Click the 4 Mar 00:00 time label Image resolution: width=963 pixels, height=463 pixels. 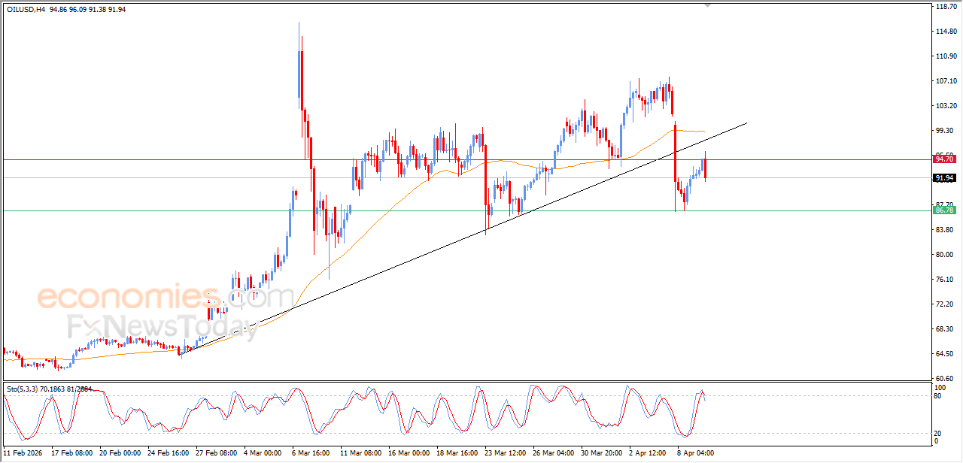point(263,454)
